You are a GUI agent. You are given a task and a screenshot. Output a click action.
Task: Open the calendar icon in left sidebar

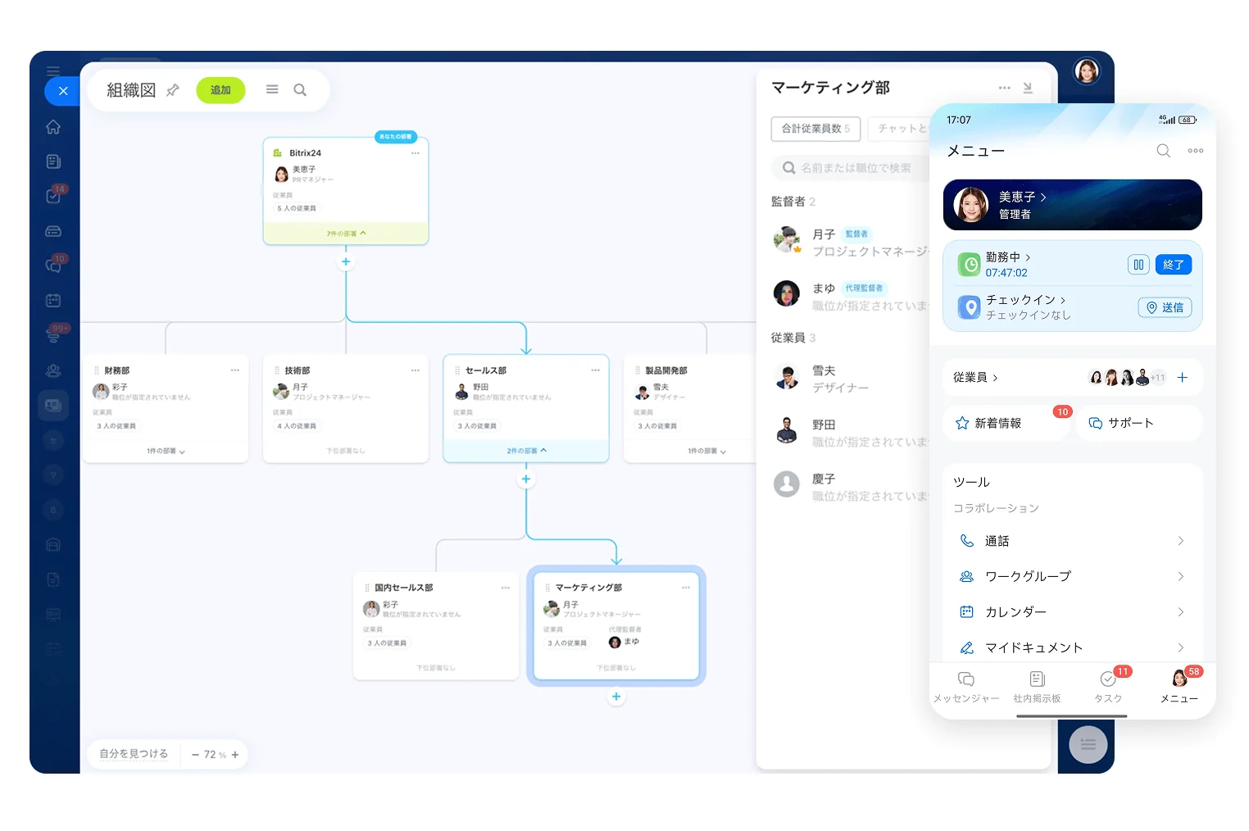[53, 301]
